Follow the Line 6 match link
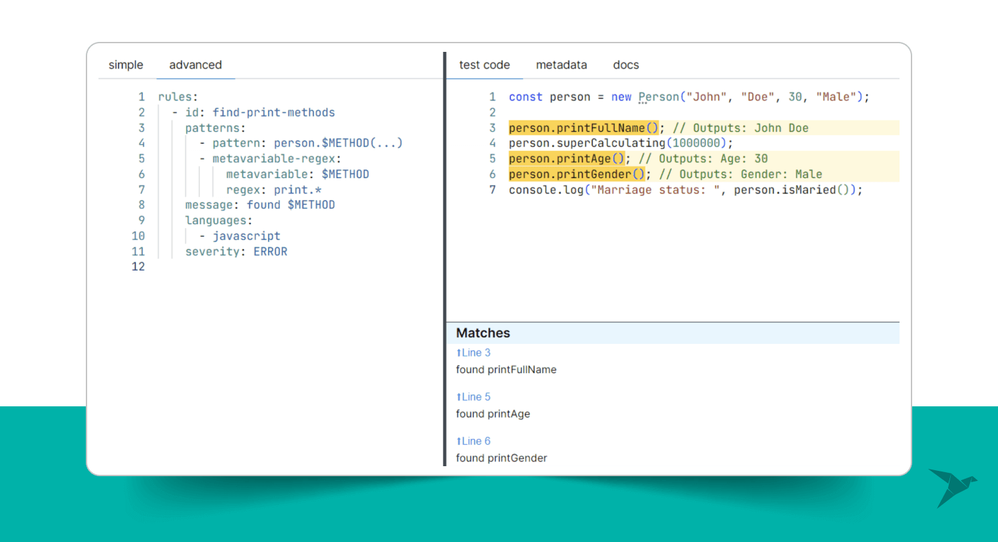998x542 pixels. point(474,441)
